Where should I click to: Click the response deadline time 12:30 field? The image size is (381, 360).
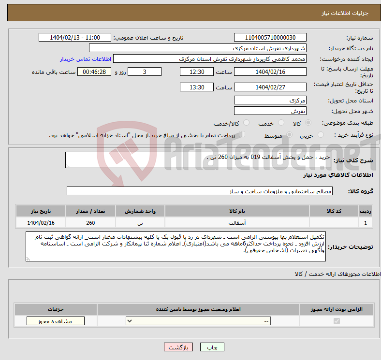[x=197, y=72]
